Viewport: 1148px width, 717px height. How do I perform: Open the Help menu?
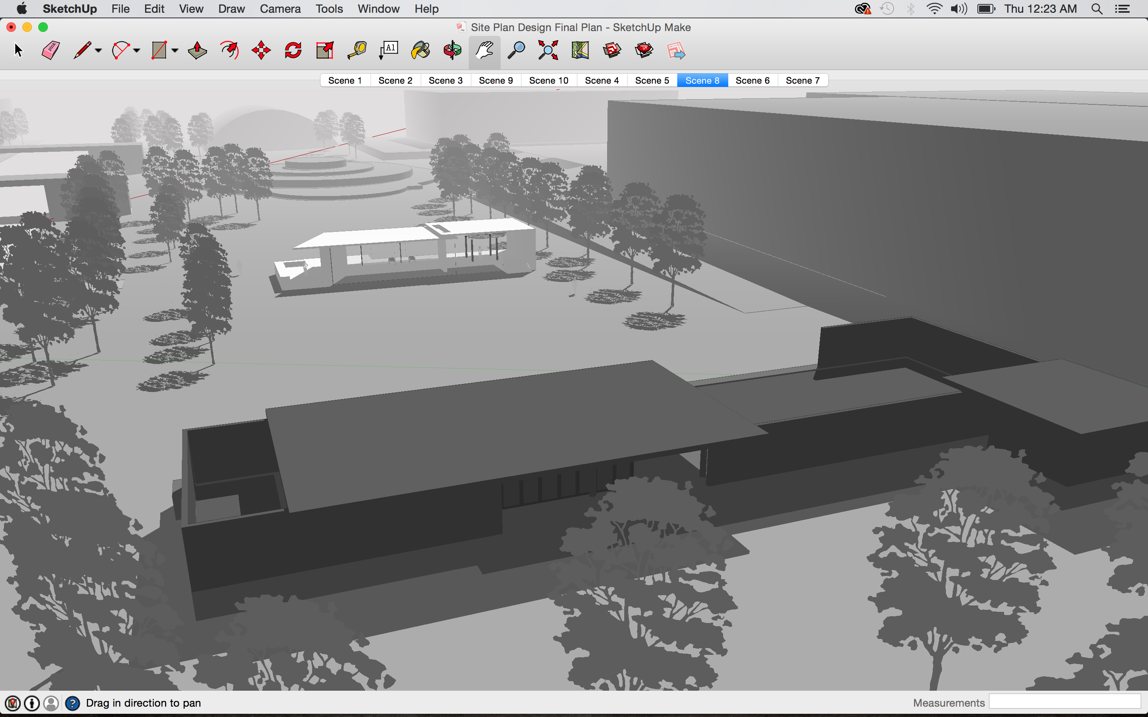click(427, 8)
